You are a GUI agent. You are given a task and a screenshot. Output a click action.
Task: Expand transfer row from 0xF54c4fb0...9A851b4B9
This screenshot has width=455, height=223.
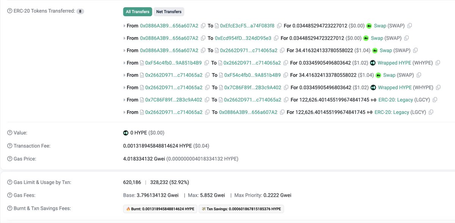[x=125, y=63]
